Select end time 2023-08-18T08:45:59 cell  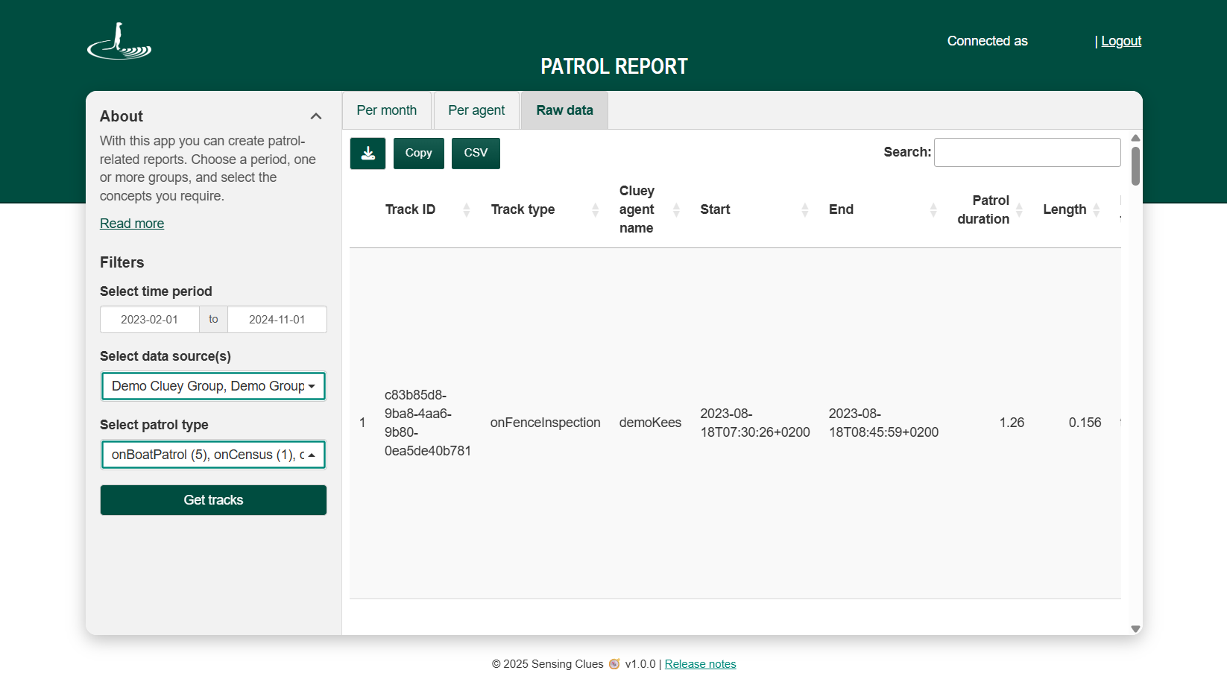click(x=884, y=423)
